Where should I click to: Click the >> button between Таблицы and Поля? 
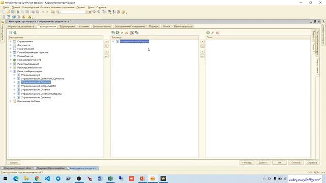[202, 46]
